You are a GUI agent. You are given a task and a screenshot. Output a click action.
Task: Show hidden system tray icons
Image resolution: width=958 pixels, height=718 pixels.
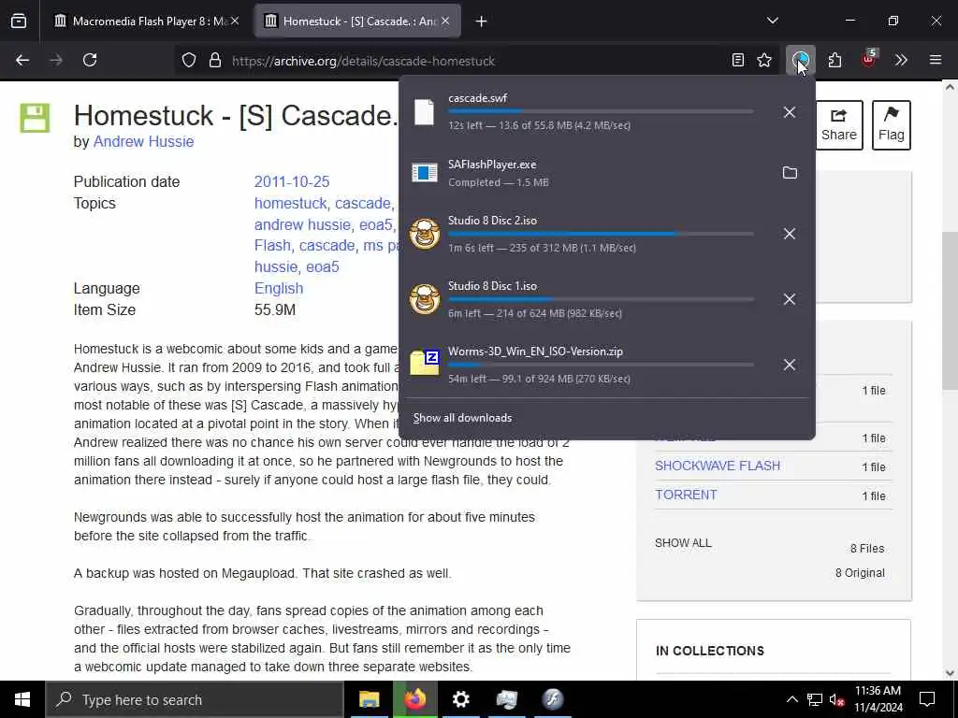click(791, 699)
